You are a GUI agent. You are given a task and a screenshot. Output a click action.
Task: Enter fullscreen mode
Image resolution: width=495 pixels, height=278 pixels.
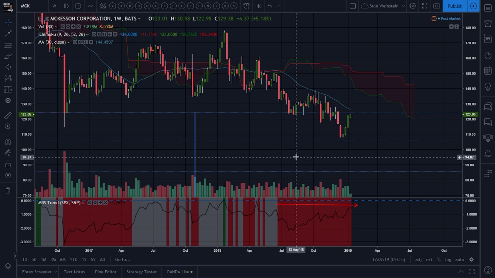pos(425,6)
